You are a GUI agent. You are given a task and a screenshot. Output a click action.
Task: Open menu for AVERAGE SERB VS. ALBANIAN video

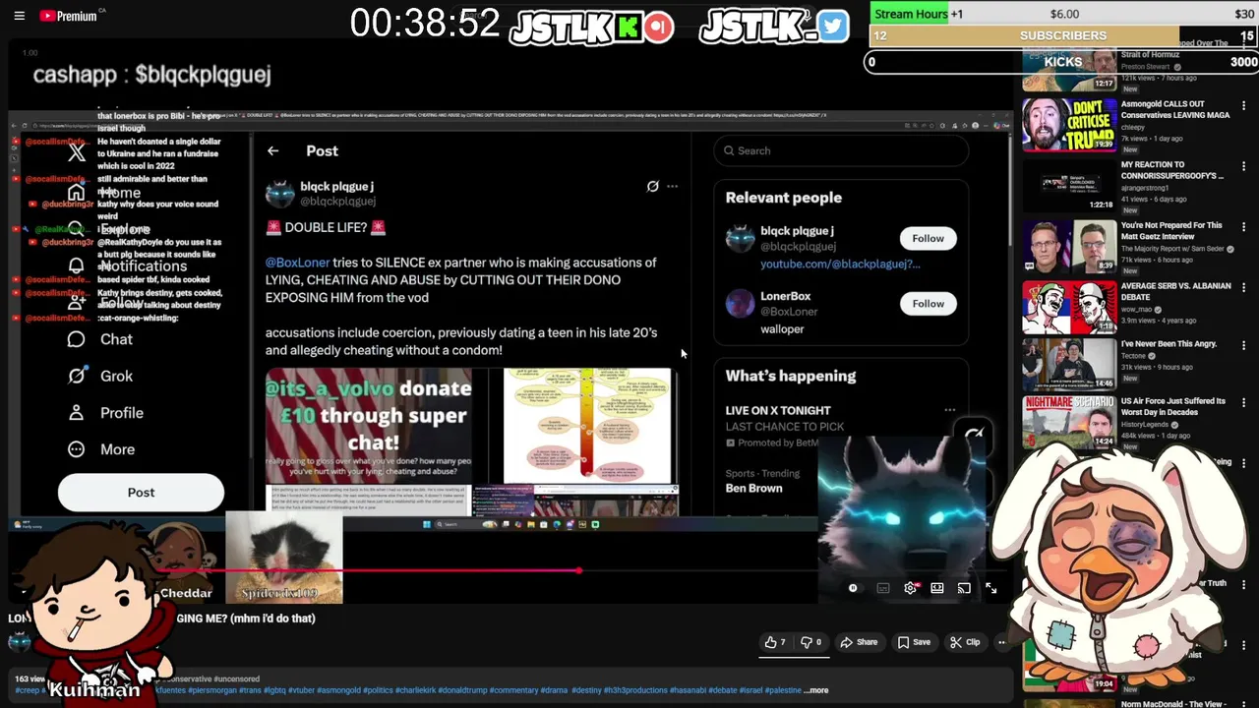point(1244,289)
